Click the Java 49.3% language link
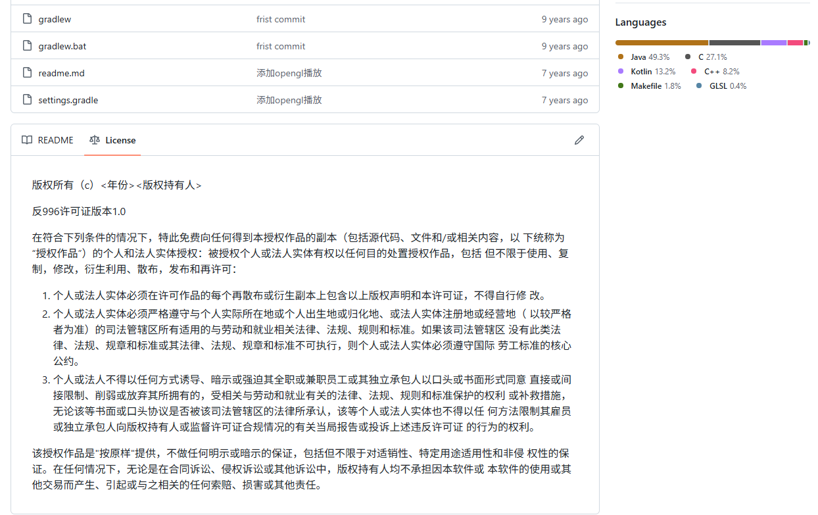Image resolution: width=818 pixels, height=515 pixels. [649, 57]
